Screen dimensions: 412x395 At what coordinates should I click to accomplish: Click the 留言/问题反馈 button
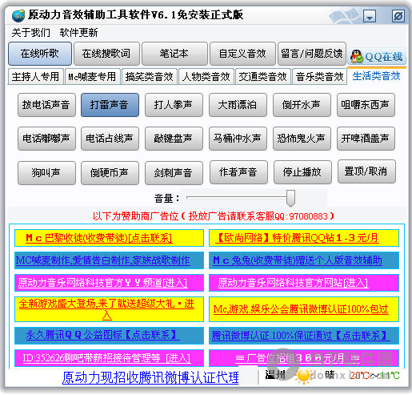point(312,54)
